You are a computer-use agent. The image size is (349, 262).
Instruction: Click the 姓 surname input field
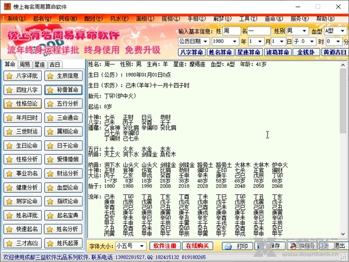coord(232,31)
